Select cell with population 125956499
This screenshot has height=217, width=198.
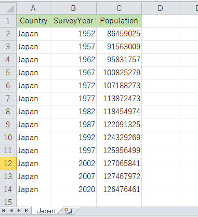pyautogui.click(x=119, y=151)
